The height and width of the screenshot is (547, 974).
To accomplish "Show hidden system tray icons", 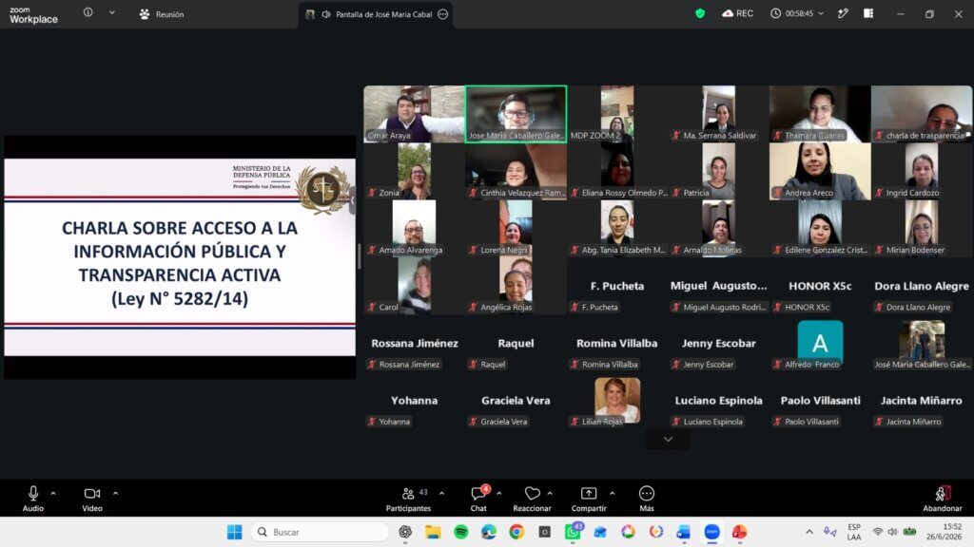I will 808,532.
